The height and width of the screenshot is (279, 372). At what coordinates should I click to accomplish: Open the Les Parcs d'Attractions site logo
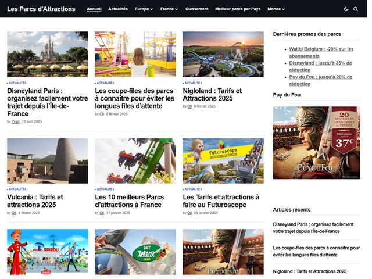click(41, 9)
